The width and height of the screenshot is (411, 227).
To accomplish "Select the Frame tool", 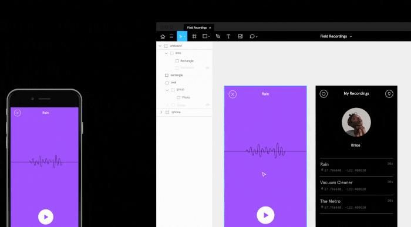I will pyautogui.click(x=194, y=36).
